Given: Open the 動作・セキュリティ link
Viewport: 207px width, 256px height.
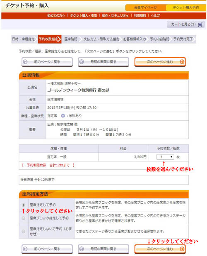Looking at the screenshot, I should click(116, 15).
